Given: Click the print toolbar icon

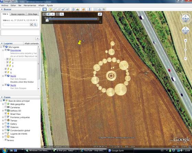Looking at the screenshot, I should point(100,9).
